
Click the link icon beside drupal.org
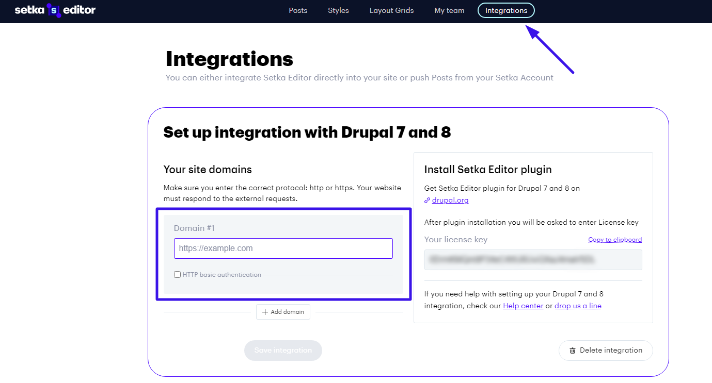[x=427, y=200]
